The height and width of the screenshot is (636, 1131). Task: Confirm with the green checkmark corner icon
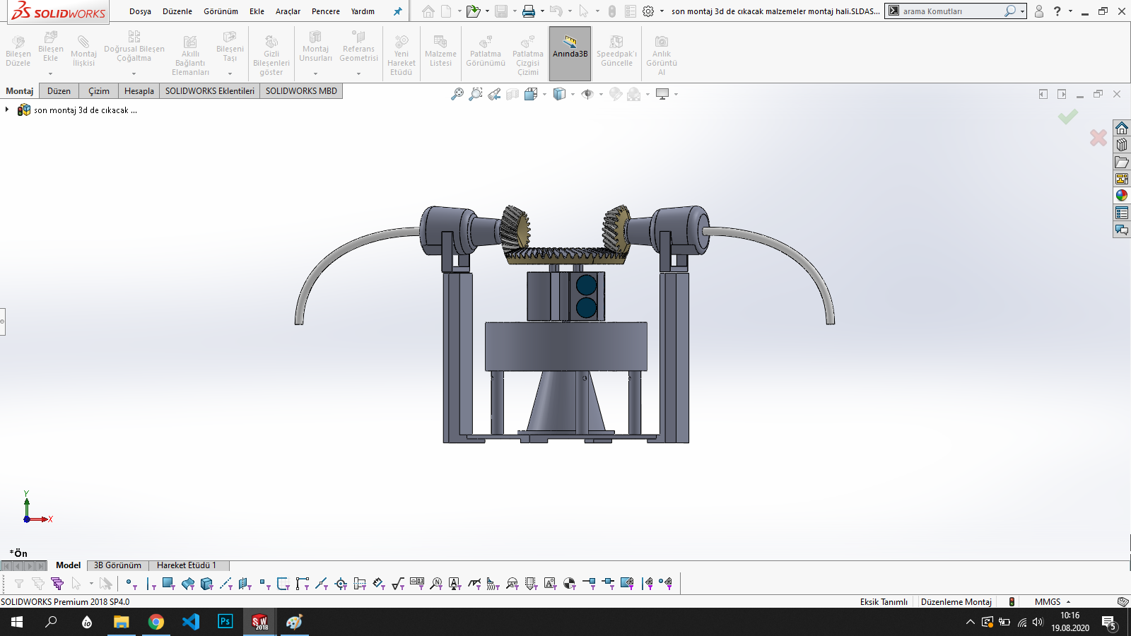[1068, 117]
